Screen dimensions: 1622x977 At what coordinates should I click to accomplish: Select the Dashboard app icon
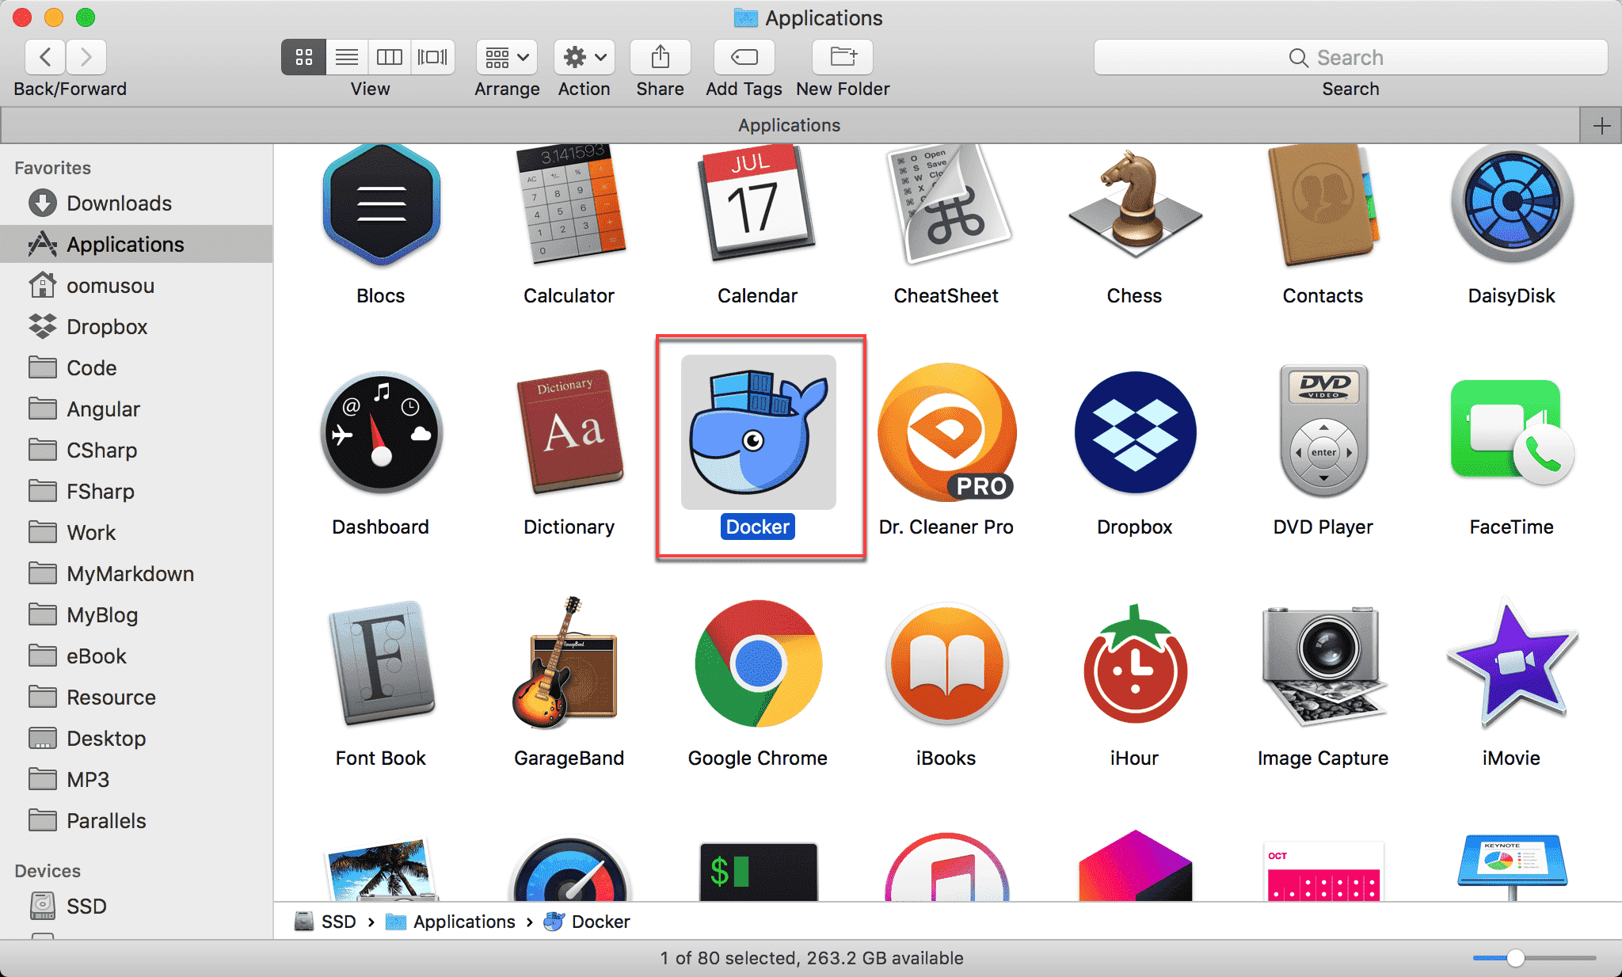pyautogui.click(x=381, y=432)
